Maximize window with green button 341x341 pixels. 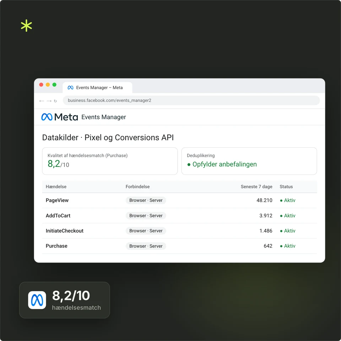[54, 85]
